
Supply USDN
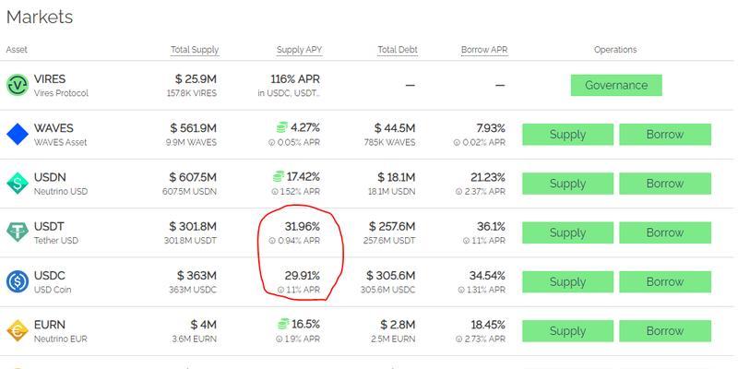click(x=567, y=184)
